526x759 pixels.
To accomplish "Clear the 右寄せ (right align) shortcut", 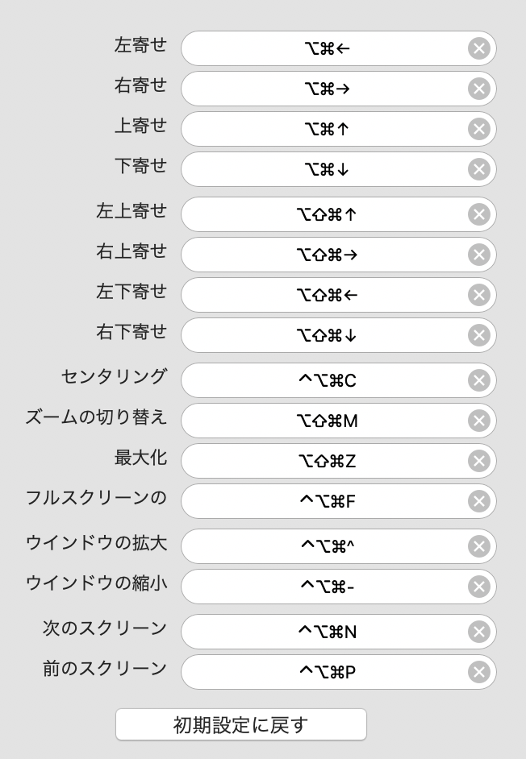I will pos(479,89).
